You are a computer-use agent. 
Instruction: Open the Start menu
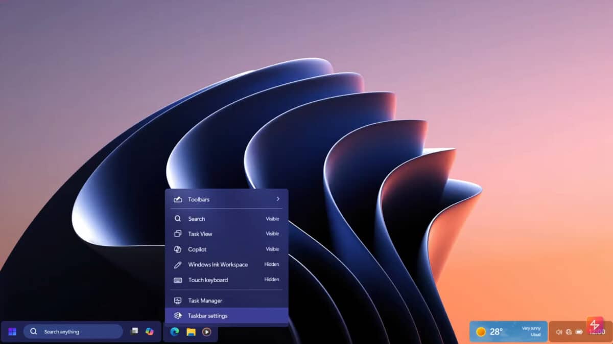point(11,331)
